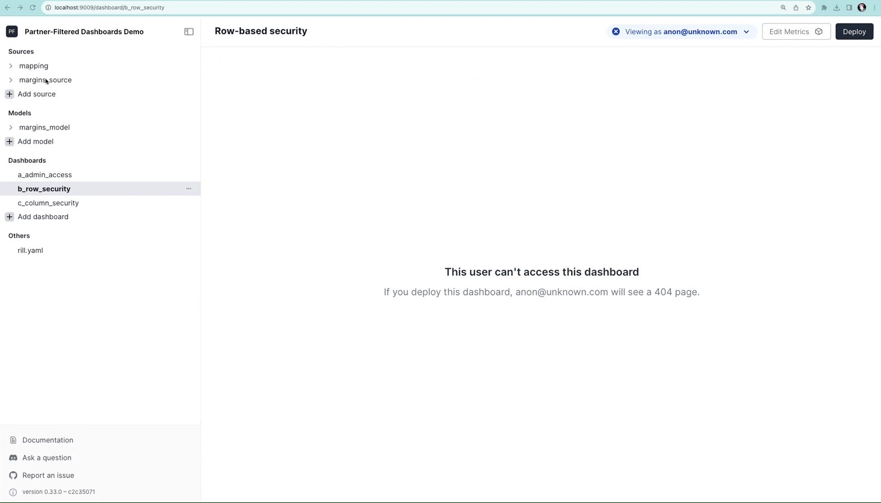
Task: Reload the page with refresh icon
Action: (x=33, y=8)
